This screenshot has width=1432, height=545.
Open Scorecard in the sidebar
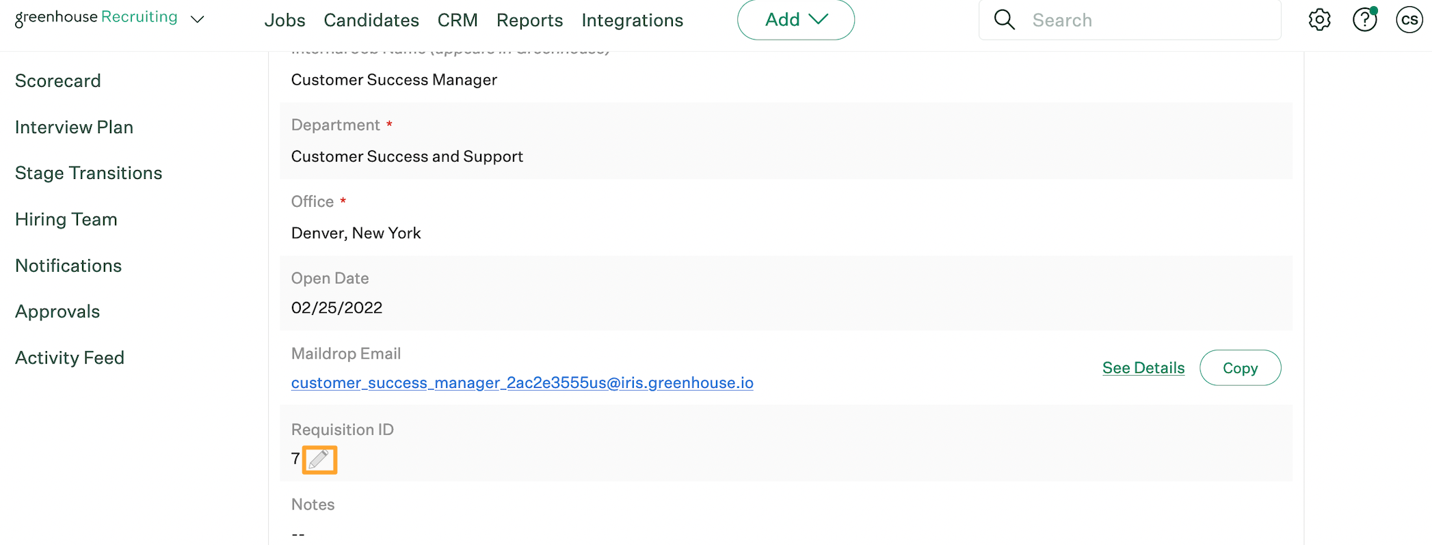[x=58, y=81]
